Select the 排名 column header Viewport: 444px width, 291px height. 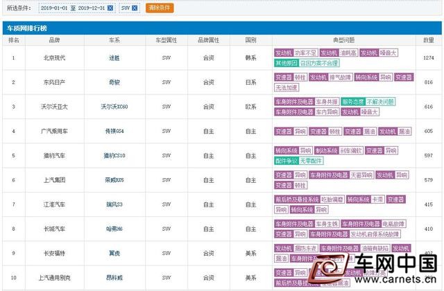click(14, 40)
